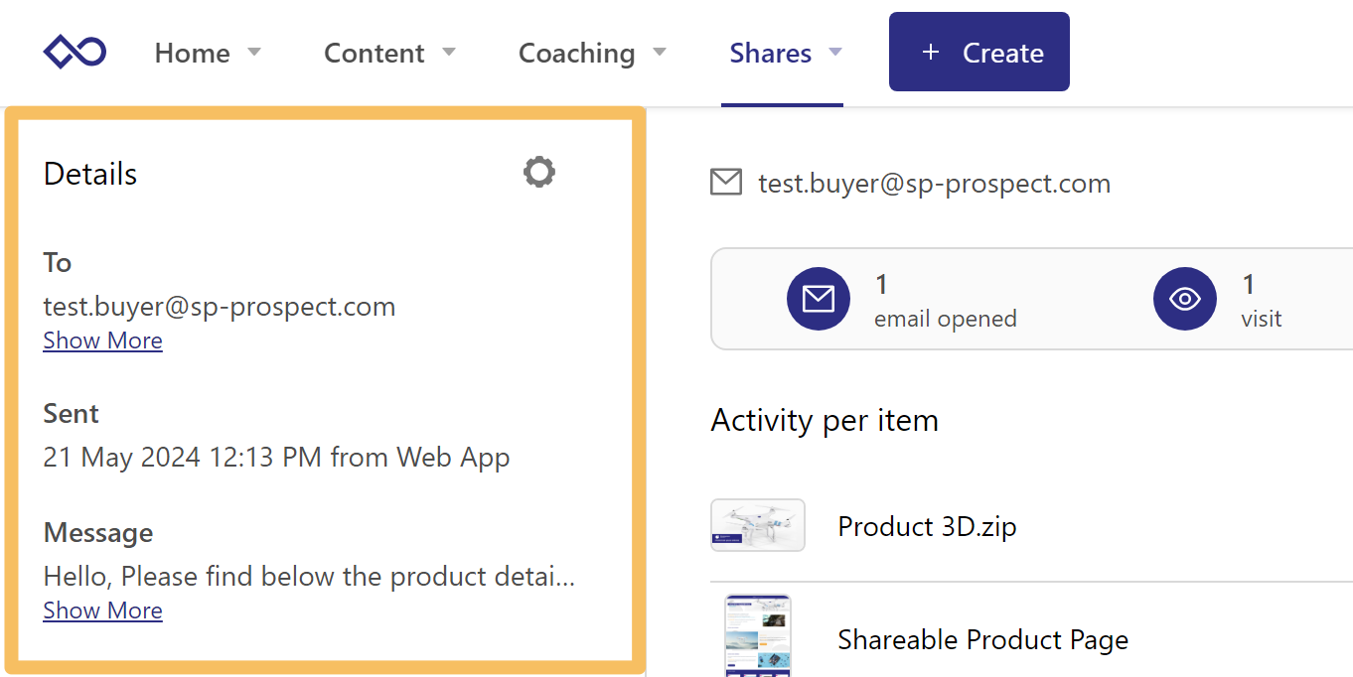The width and height of the screenshot is (1353, 677).
Task: Click the message preview text
Action: tap(309, 577)
